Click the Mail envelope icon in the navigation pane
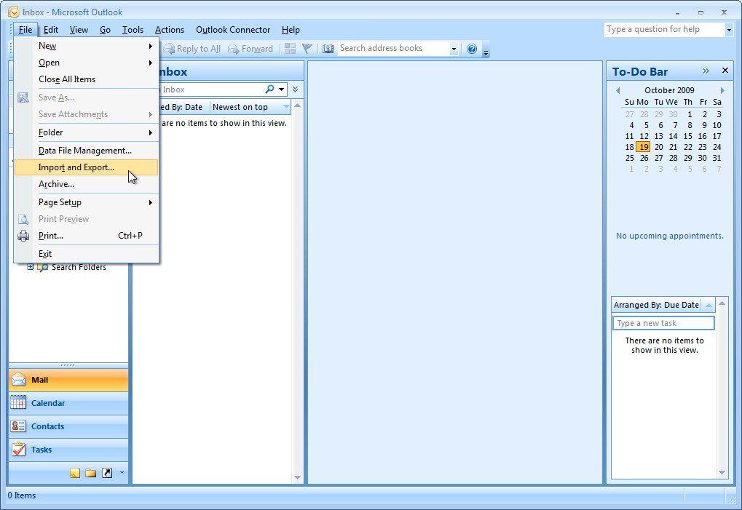 [18, 380]
